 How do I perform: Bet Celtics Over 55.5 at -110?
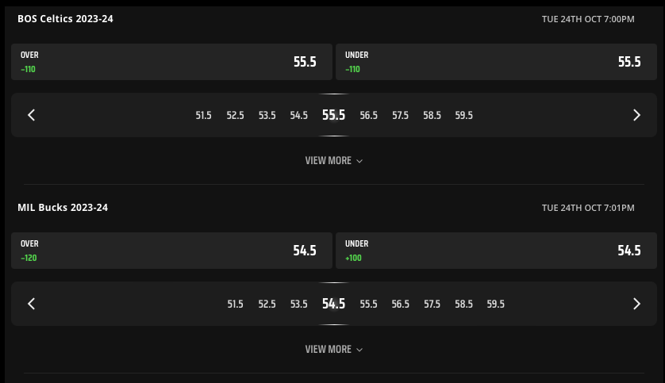point(171,62)
